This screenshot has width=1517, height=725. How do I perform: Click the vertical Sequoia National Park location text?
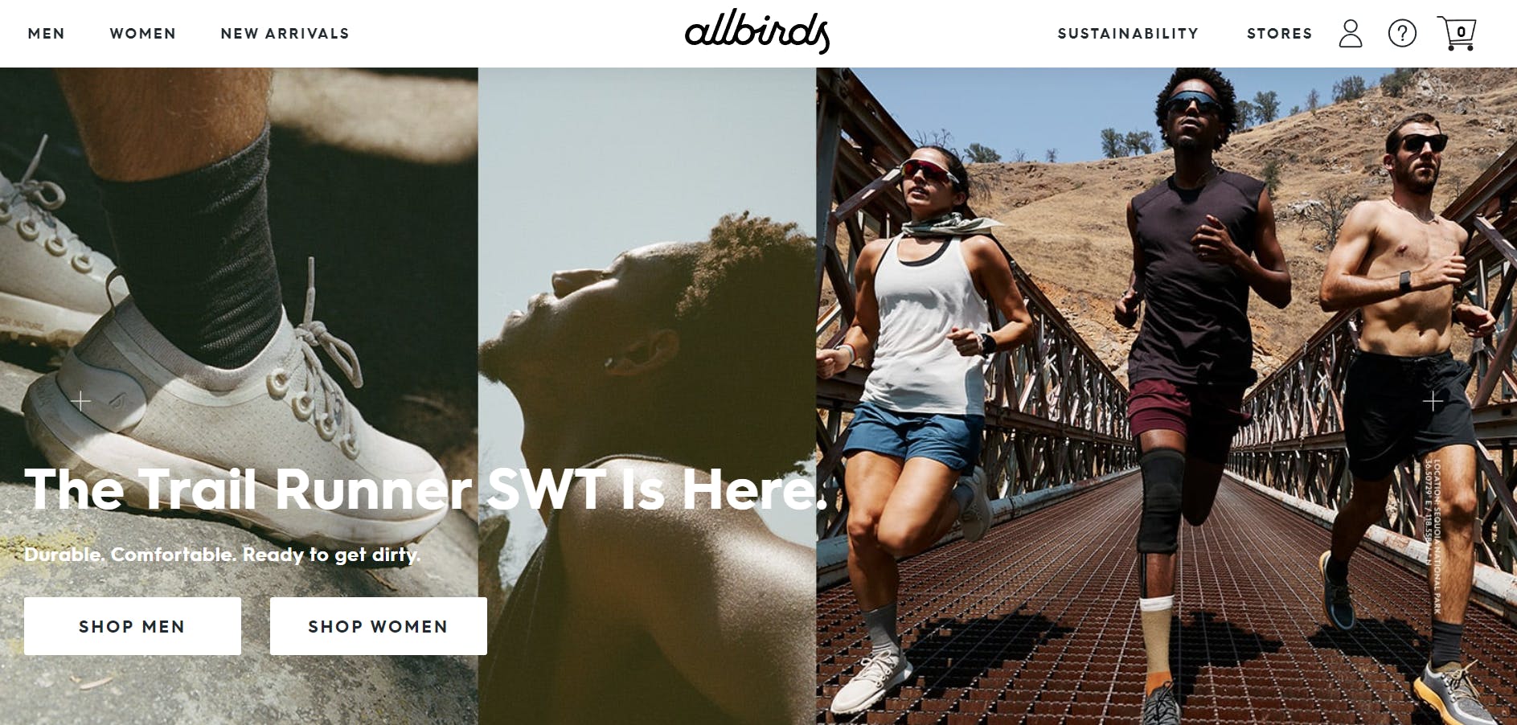(1433, 536)
